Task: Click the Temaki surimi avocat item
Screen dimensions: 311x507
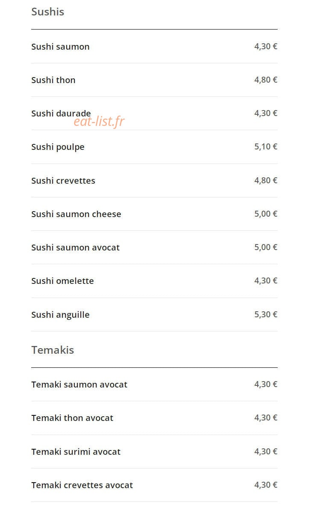Action: click(154, 451)
